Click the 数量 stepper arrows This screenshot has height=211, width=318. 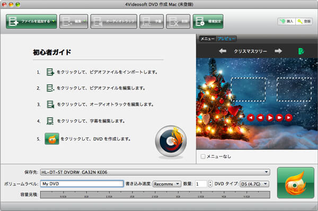[x=210, y=184]
